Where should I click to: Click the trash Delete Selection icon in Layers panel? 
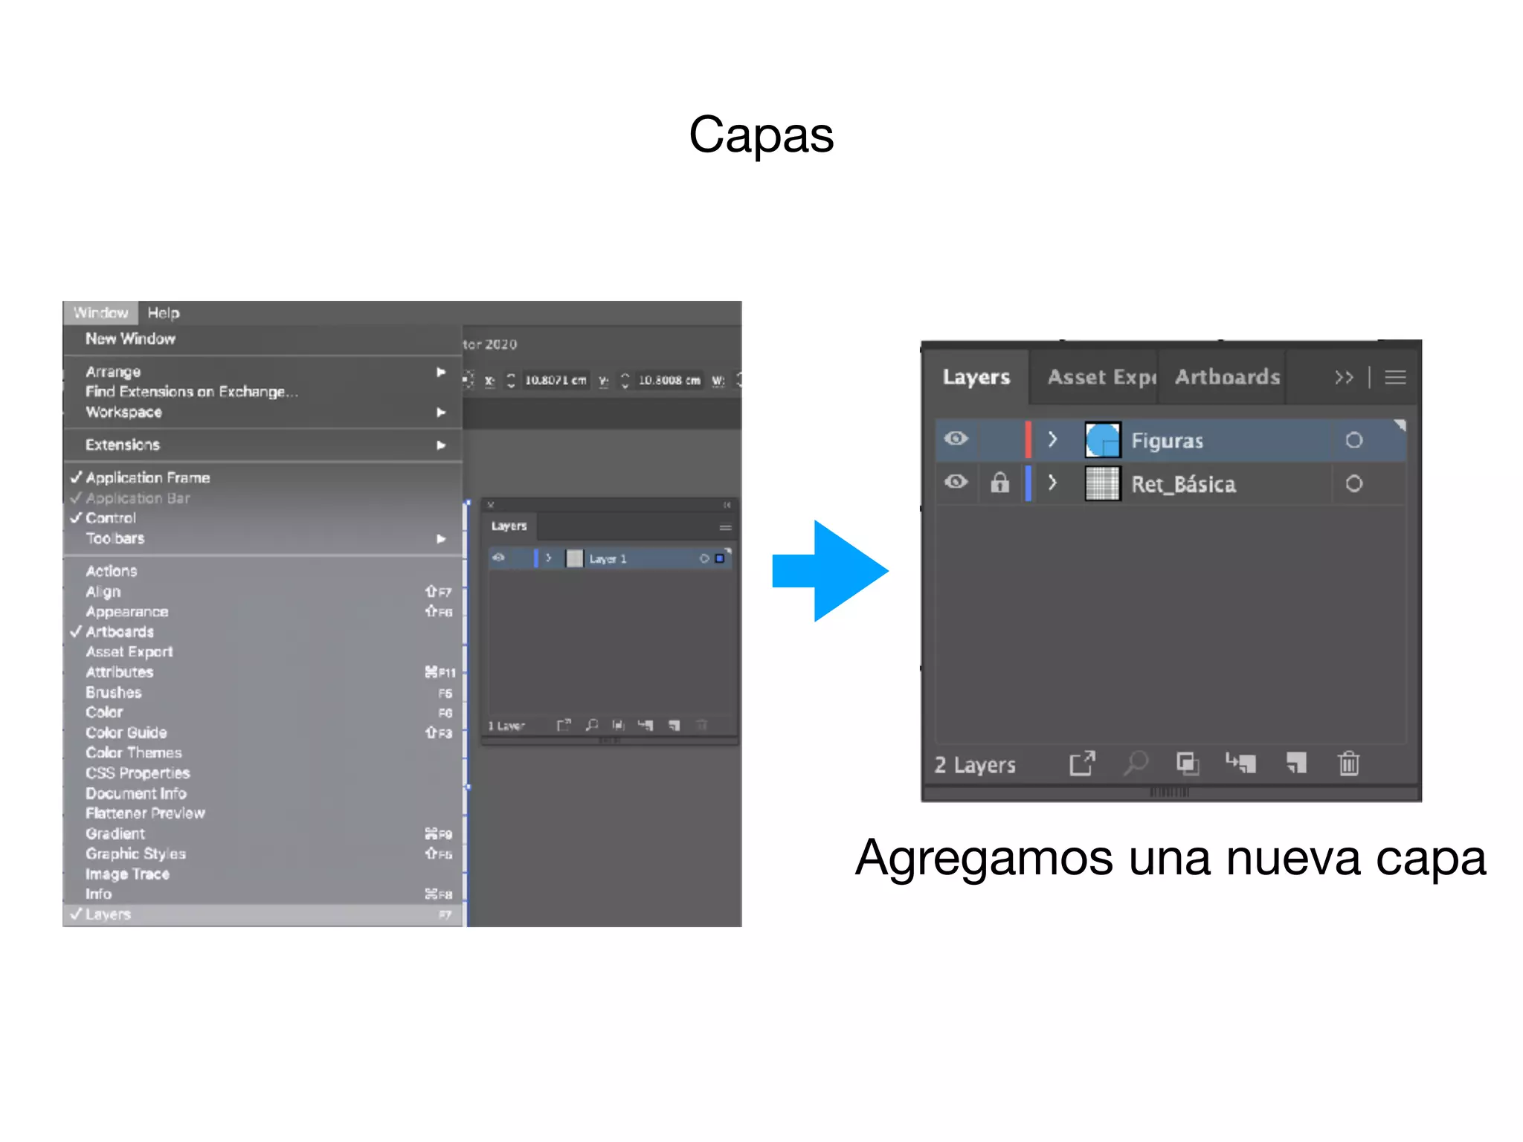click(x=1348, y=764)
